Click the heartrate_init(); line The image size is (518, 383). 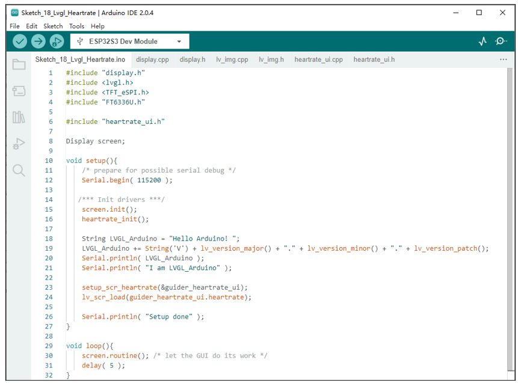coord(116,219)
